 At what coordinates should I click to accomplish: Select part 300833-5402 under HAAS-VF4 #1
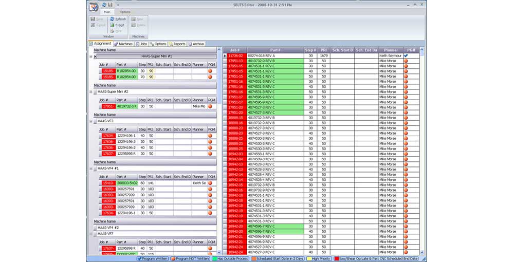[x=127, y=183]
